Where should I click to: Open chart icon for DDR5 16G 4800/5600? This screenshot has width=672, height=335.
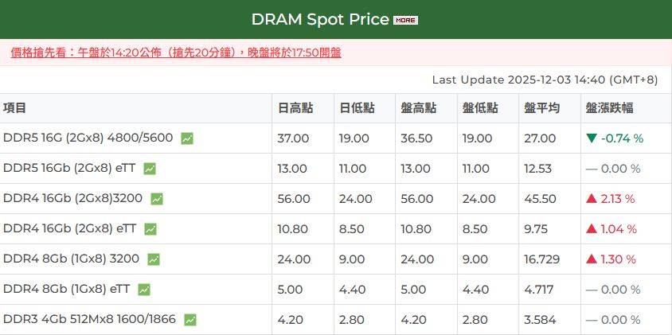click(x=187, y=138)
